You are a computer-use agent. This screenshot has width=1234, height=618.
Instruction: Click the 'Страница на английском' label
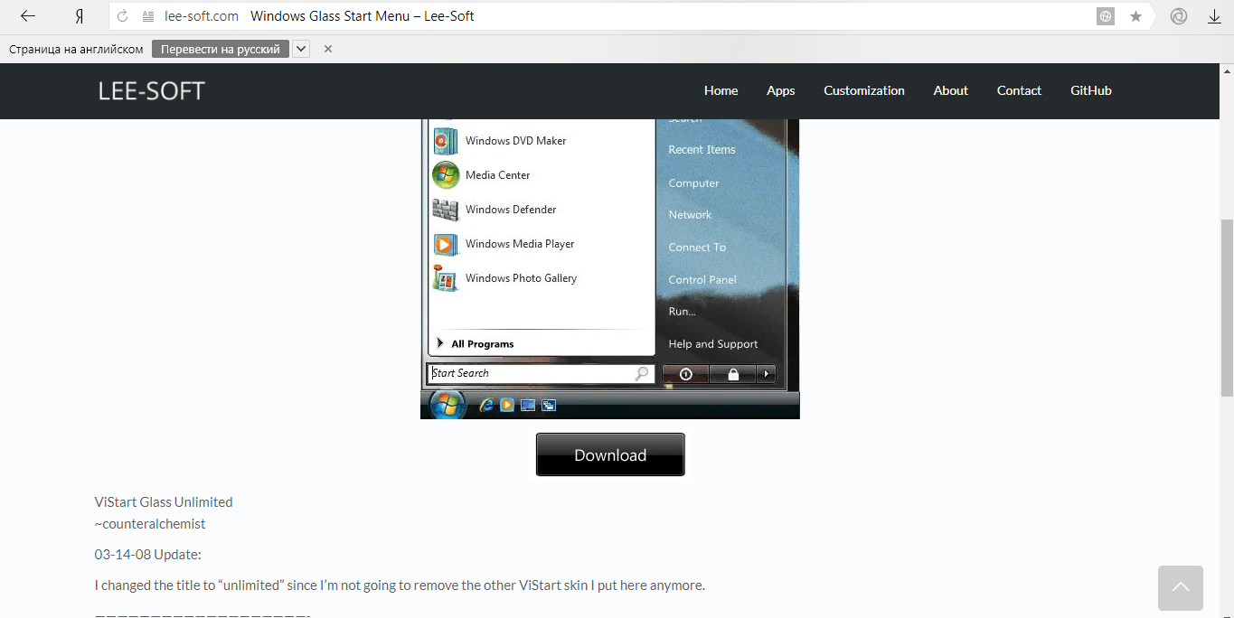[x=76, y=49]
